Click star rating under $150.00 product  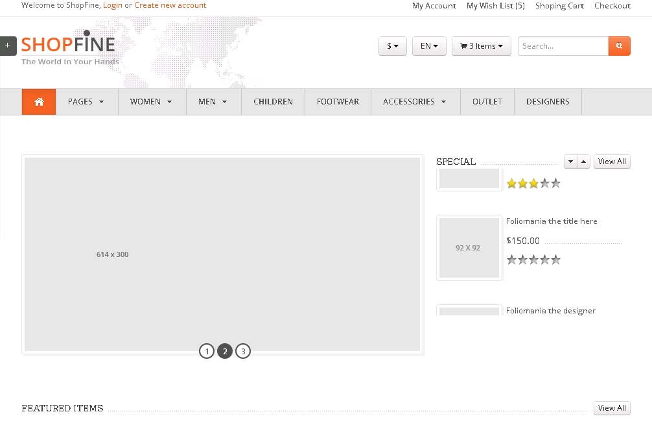click(x=533, y=260)
